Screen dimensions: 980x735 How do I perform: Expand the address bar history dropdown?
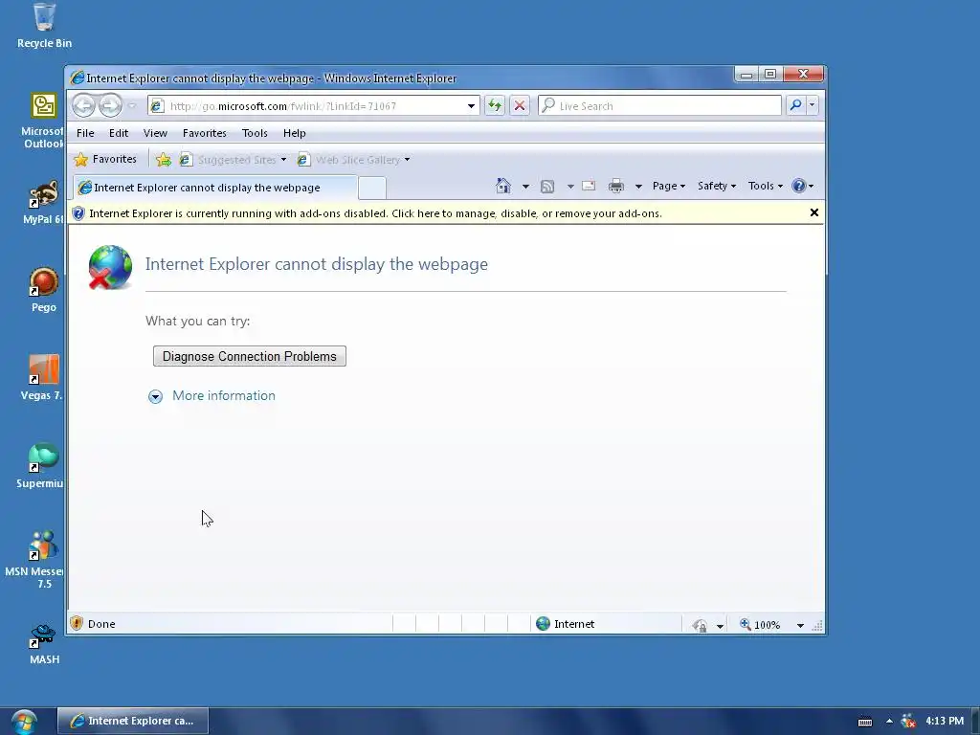tap(471, 106)
